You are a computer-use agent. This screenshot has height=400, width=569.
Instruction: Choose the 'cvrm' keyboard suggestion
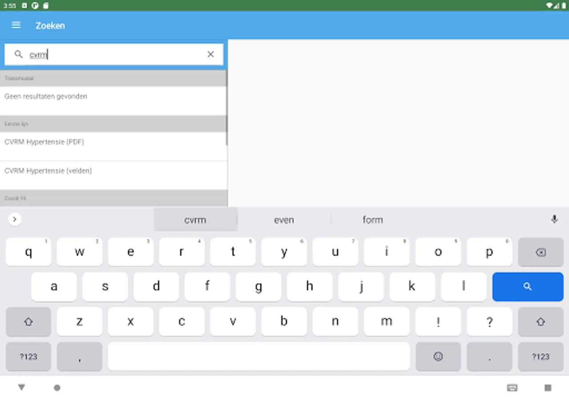tap(195, 220)
